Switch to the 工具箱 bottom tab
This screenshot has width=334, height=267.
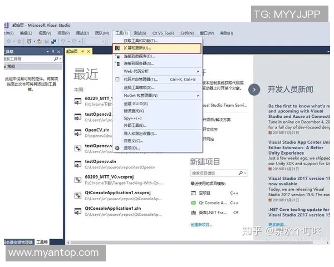click(x=42, y=242)
